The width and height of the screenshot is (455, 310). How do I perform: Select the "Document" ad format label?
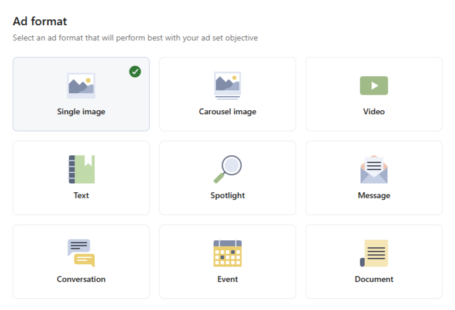point(374,279)
